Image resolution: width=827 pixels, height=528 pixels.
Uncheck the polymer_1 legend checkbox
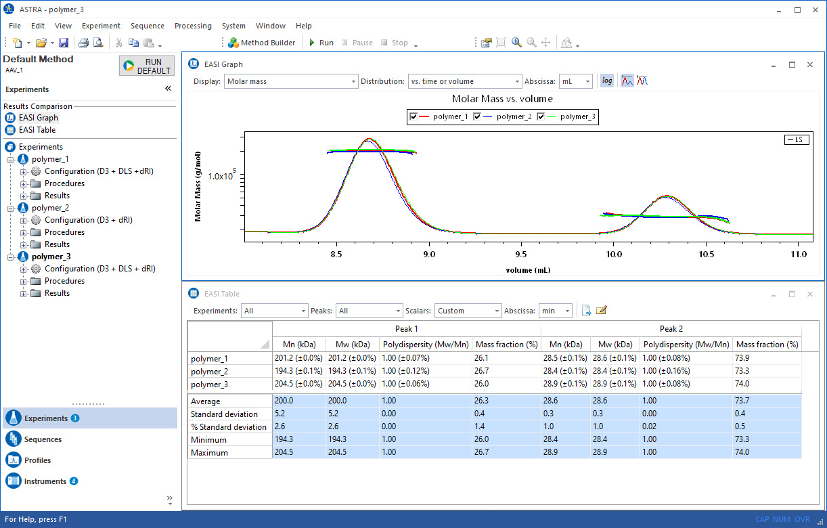point(413,117)
